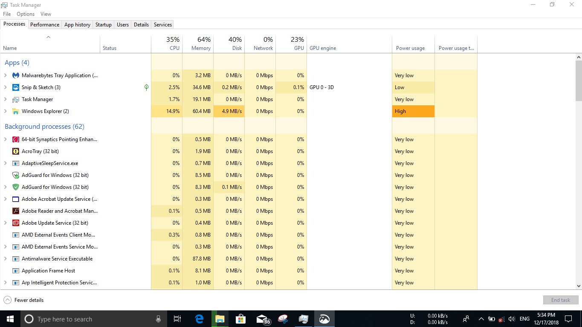
Task: Switch to the Services tab
Action: coord(162,25)
